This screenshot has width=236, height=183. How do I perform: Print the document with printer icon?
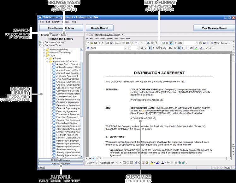coord(108,43)
